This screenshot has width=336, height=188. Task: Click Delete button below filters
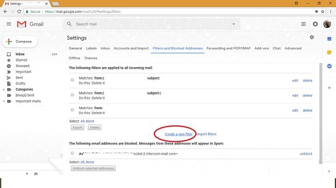95,128
